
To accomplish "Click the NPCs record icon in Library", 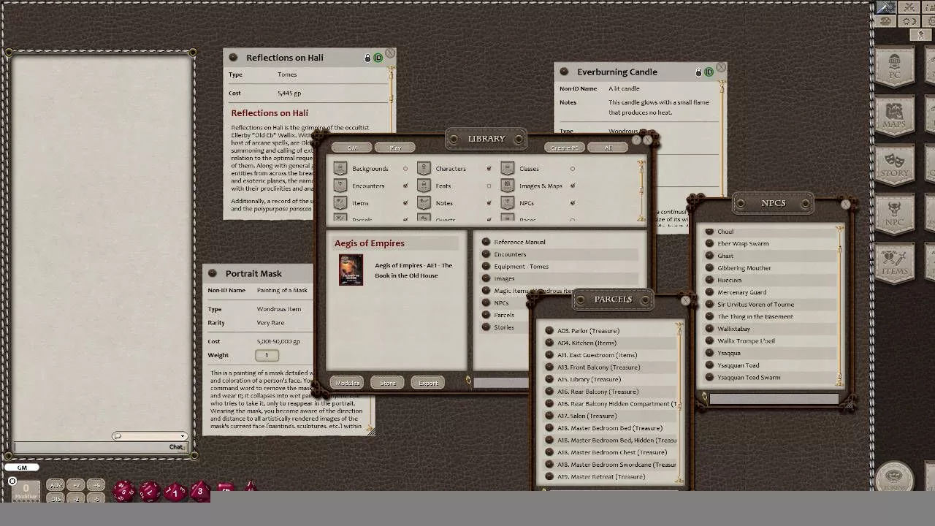I will point(507,203).
